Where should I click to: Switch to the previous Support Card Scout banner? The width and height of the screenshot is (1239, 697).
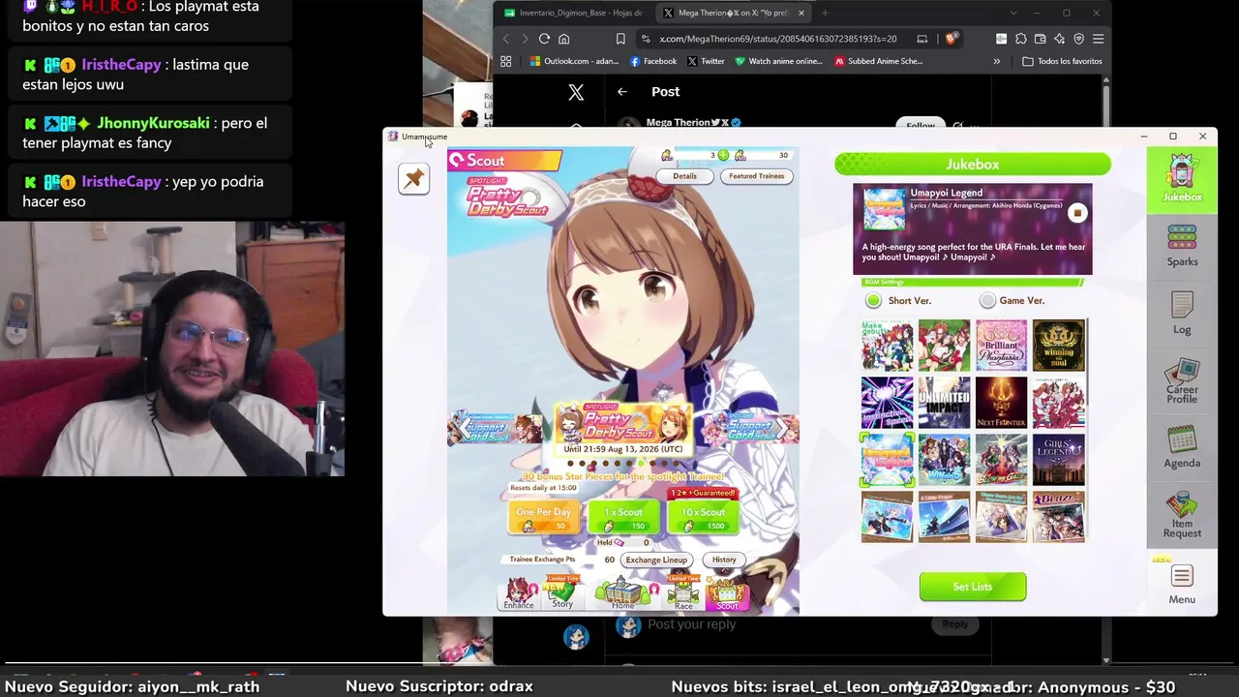[x=495, y=428]
